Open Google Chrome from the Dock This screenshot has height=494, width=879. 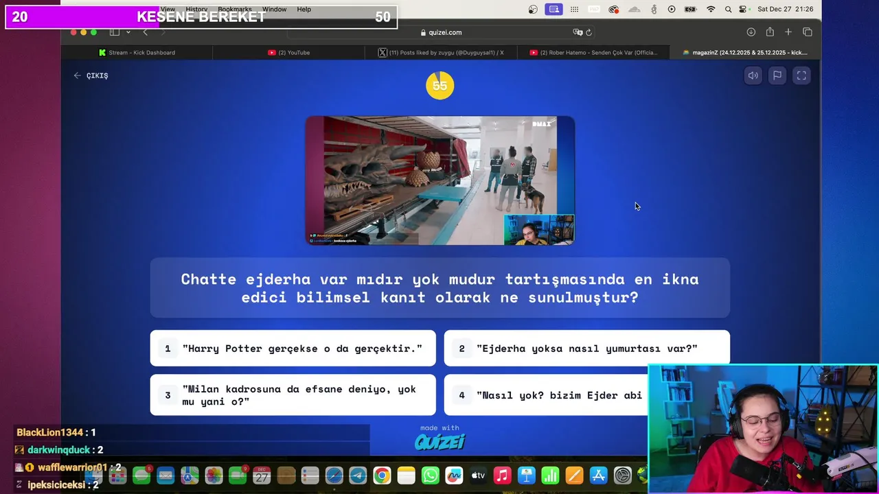point(382,475)
